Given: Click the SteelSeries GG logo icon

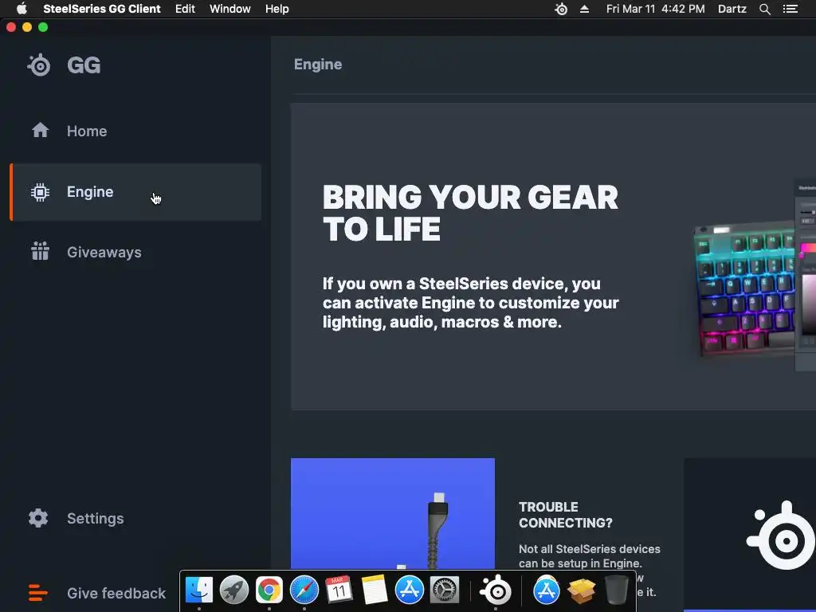Looking at the screenshot, I should (x=39, y=65).
